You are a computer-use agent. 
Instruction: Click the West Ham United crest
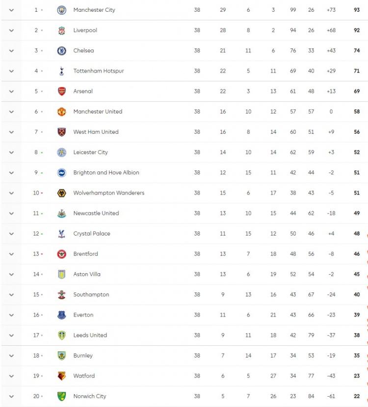point(61,132)
